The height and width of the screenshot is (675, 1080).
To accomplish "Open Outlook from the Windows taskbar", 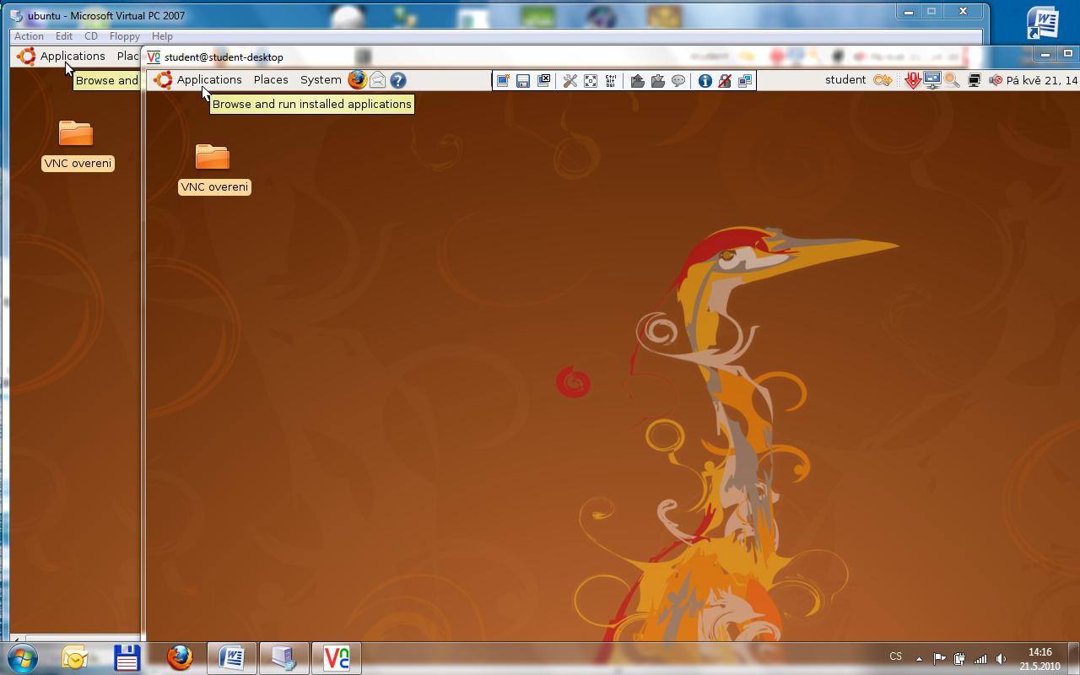I will (75, 657).
